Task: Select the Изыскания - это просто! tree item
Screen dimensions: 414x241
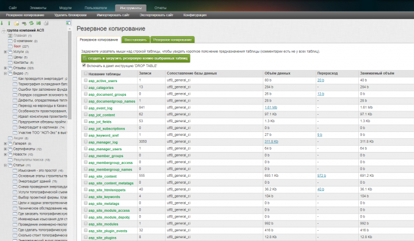Action: pos(37,170)
